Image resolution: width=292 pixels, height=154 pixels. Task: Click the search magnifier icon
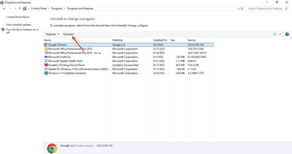[x=286, y=9]
